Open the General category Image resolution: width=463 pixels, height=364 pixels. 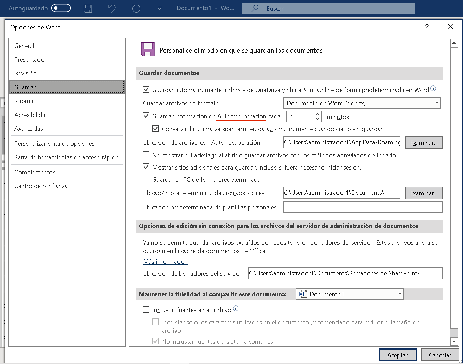67,46
